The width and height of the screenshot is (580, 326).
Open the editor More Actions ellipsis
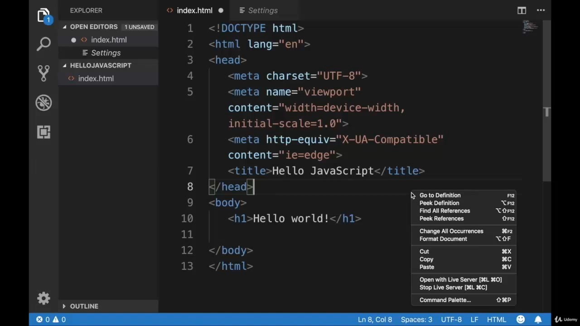pos(541,10)
